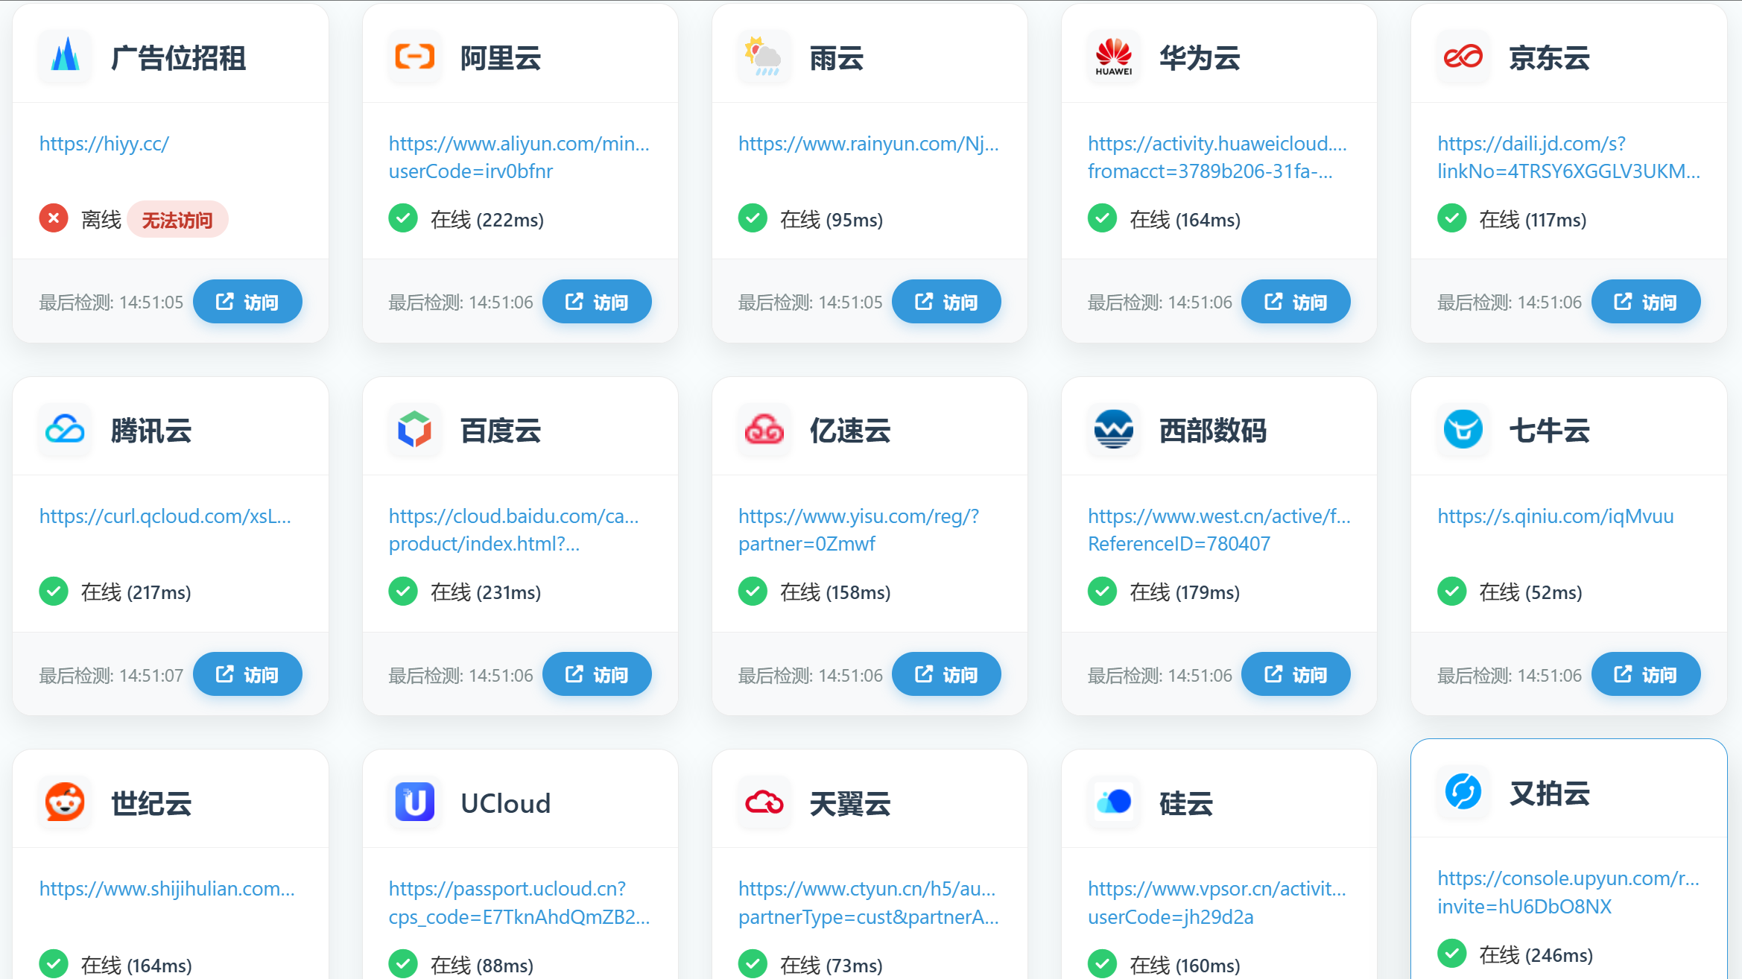Open the curl.qcloud.com link

[x=165, y=516]
